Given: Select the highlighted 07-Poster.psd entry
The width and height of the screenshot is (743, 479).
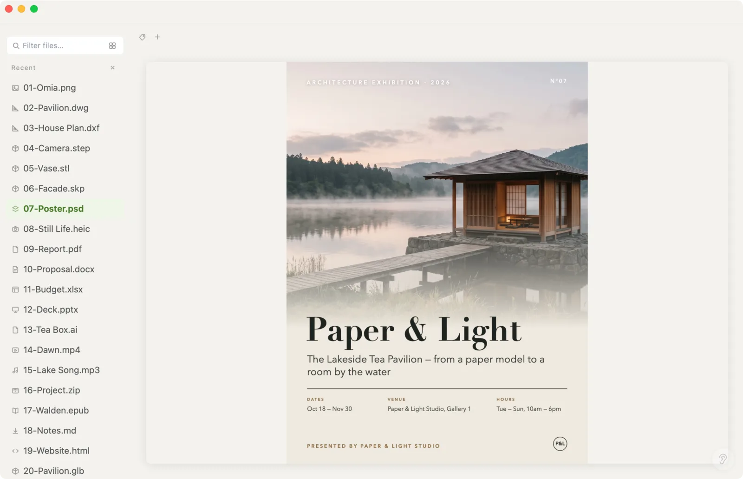Looking at the screenshot, I should pos(65,209).
